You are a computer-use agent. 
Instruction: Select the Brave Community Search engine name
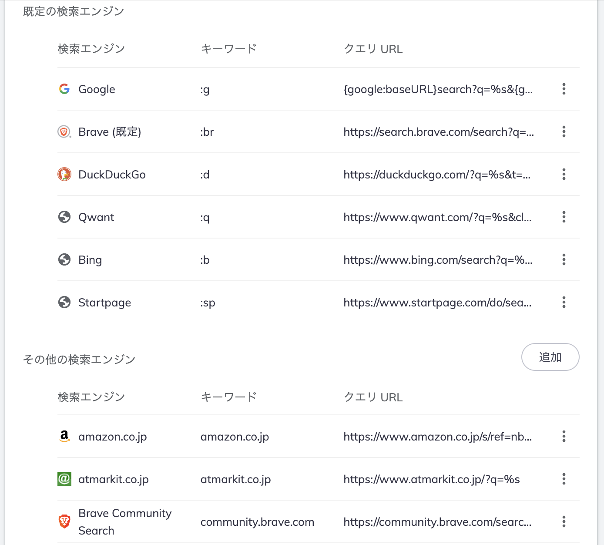tap(125, 522)
